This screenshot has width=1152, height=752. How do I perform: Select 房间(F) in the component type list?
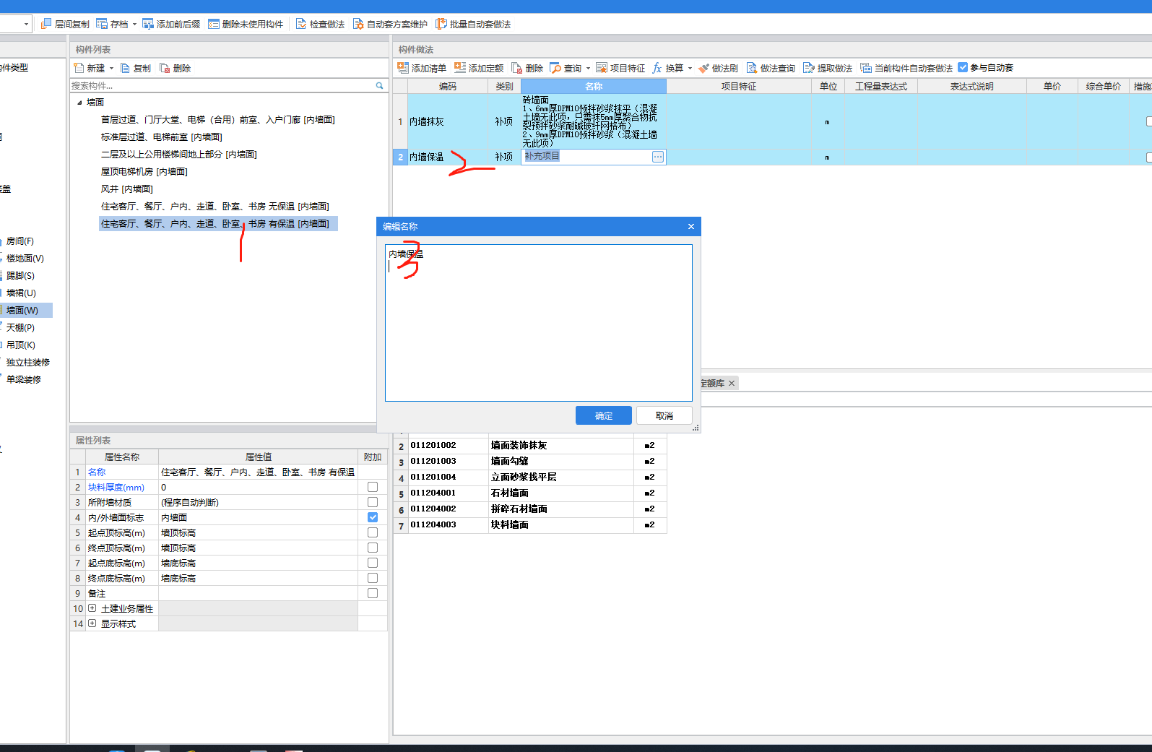(x=20, y=241)
